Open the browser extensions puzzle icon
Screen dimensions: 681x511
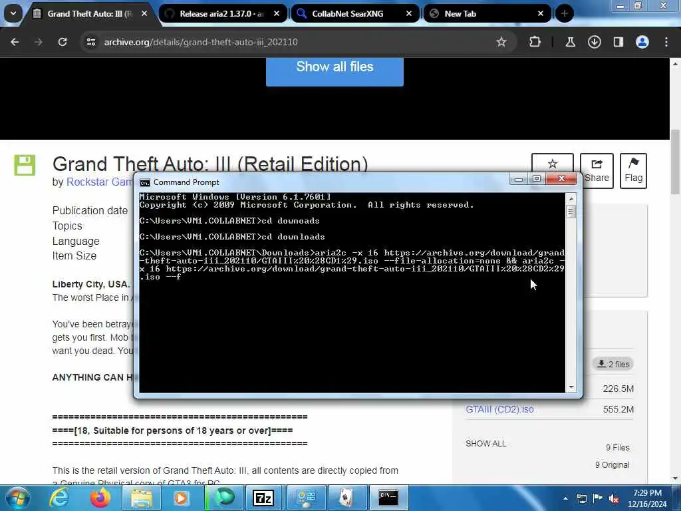535,42
